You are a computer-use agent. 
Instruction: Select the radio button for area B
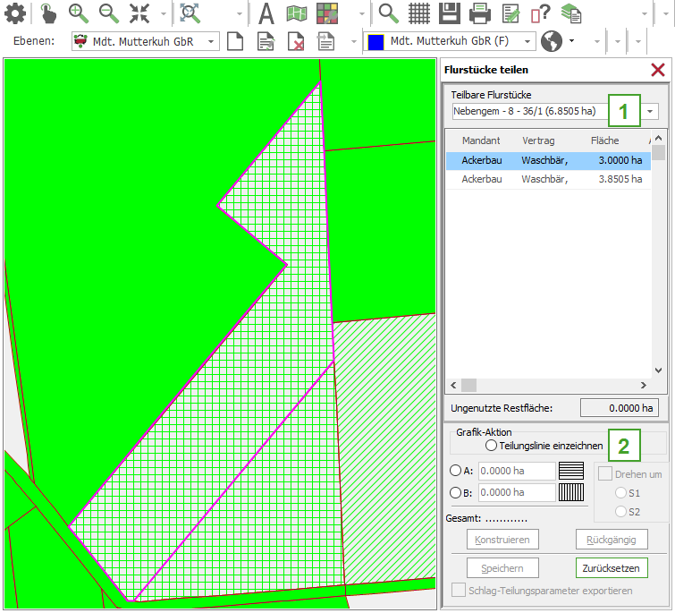pos(455,492)
